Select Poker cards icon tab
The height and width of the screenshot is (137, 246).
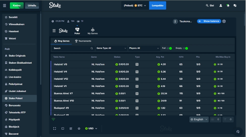[x=77, y=31]
